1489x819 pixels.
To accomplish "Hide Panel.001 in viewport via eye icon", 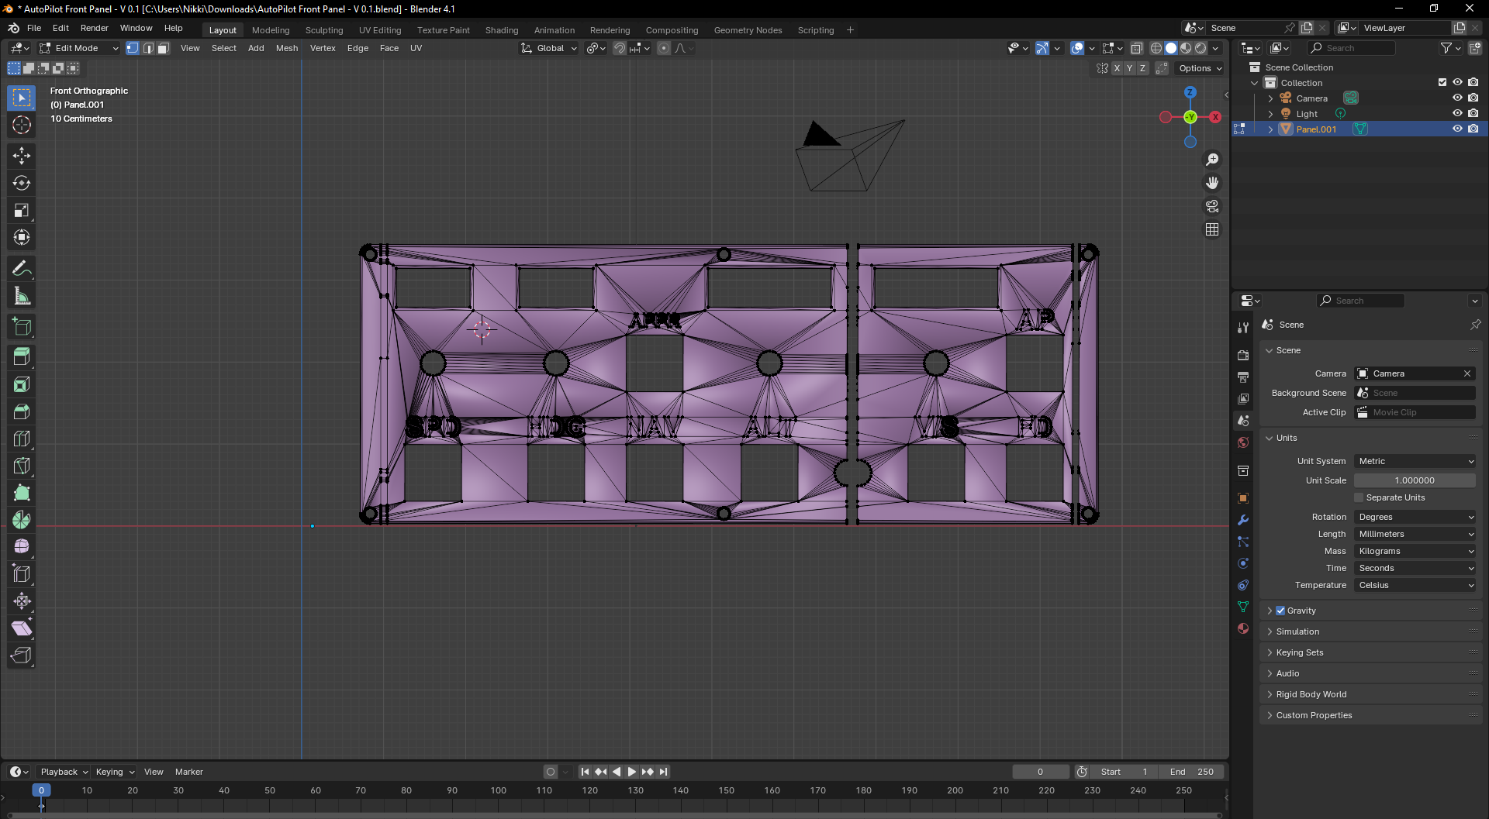I will click(1457, 129).
